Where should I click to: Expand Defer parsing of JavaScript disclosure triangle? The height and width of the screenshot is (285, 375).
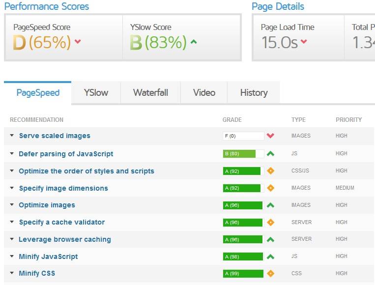click(12, 153)
